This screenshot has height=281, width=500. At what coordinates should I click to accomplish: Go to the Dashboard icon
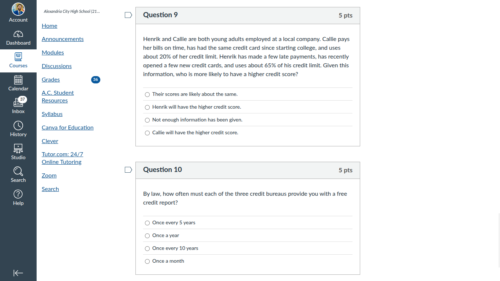point(18,34)
